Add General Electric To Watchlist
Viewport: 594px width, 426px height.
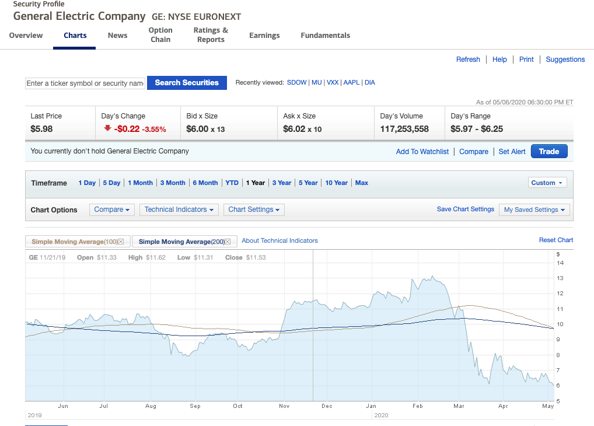coord(422,151)
